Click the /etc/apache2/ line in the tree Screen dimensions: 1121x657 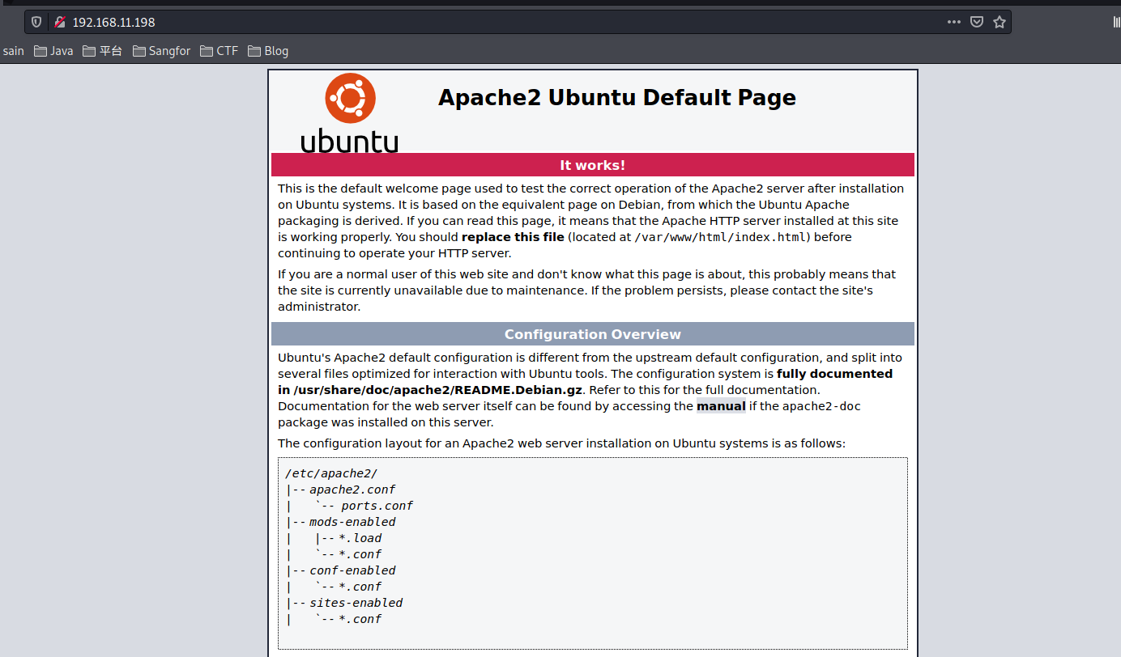click(x=331, y=473)
